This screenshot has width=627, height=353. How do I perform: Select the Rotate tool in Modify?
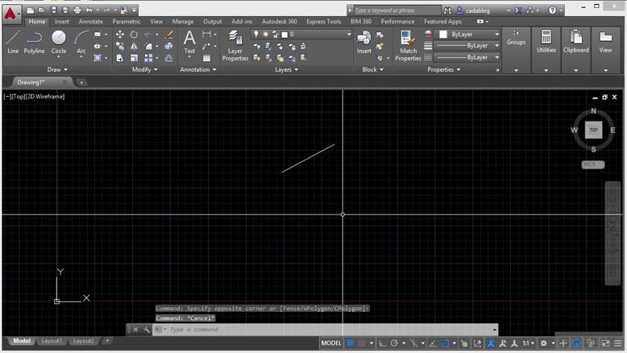tap(134, 35)
